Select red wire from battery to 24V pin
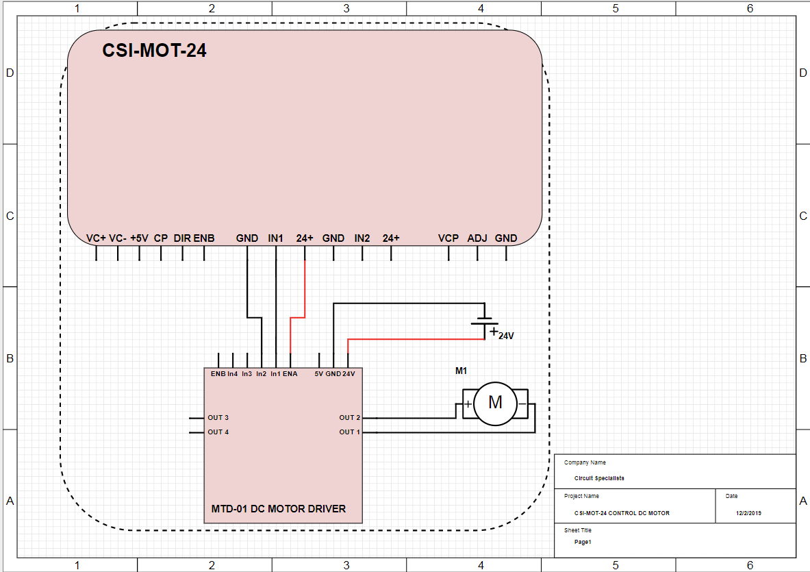This screenshot has height=572, width=810. click(x=416, y=339)
